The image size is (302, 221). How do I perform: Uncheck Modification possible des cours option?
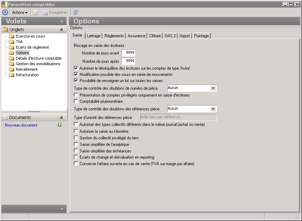coord(76,74)
